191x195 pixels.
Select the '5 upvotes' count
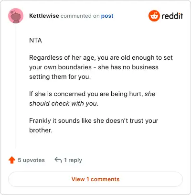click(x=31, y=160)
